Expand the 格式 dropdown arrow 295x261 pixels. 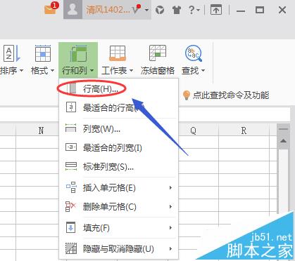[52, 70]
